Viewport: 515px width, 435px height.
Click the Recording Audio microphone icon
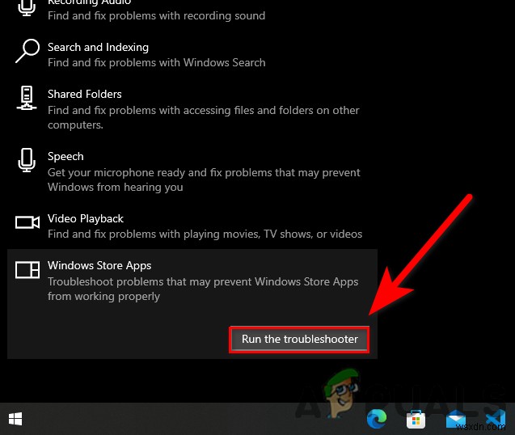[27, 7]
